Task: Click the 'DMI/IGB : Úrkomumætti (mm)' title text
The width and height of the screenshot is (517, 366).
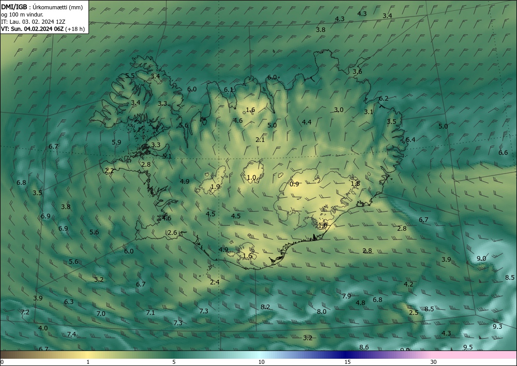Action: [x=42, y=7]
